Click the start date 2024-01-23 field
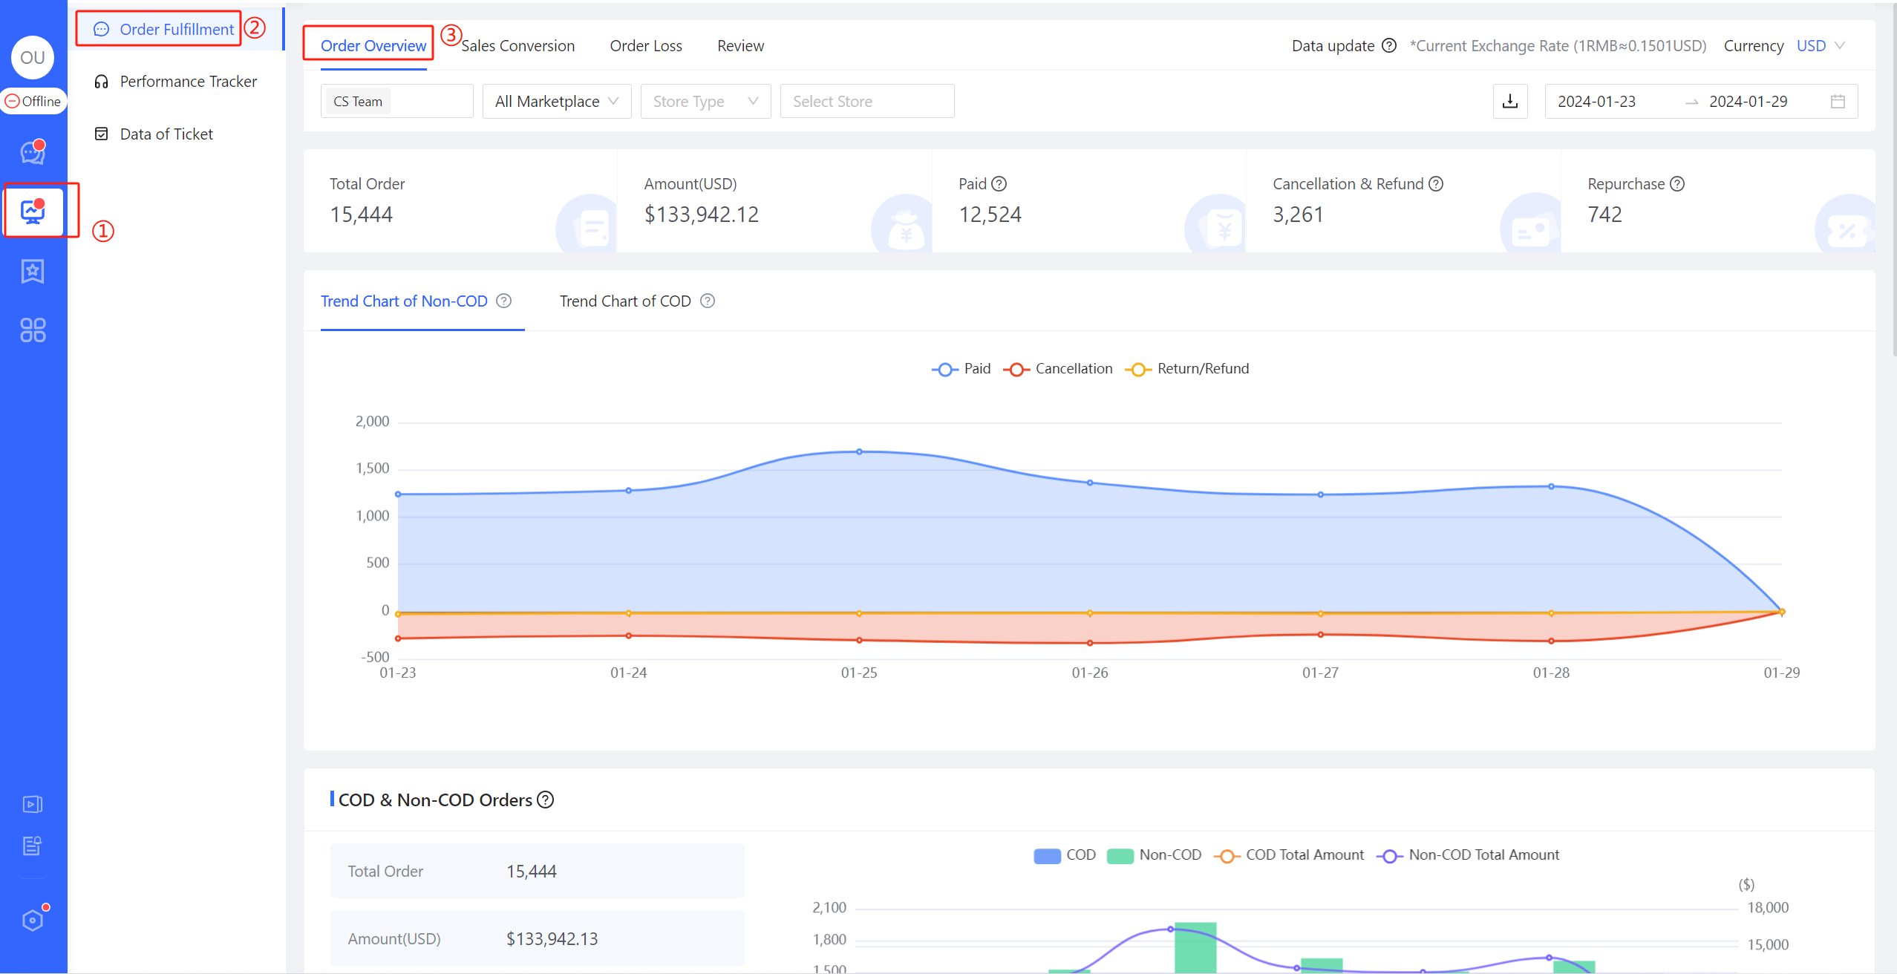 point(1596,102)
